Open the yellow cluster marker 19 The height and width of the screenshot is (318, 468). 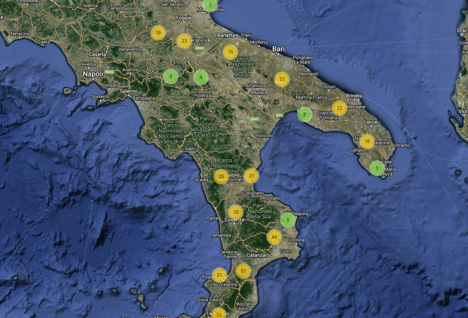pos(158,33)
